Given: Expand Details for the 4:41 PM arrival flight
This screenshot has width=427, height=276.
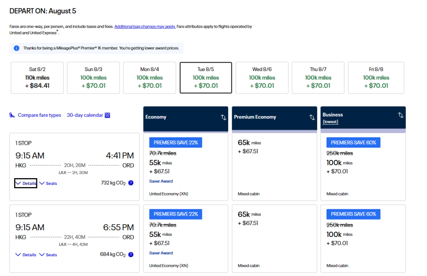Looking at the screenshot, I should (x=26, y=183).
